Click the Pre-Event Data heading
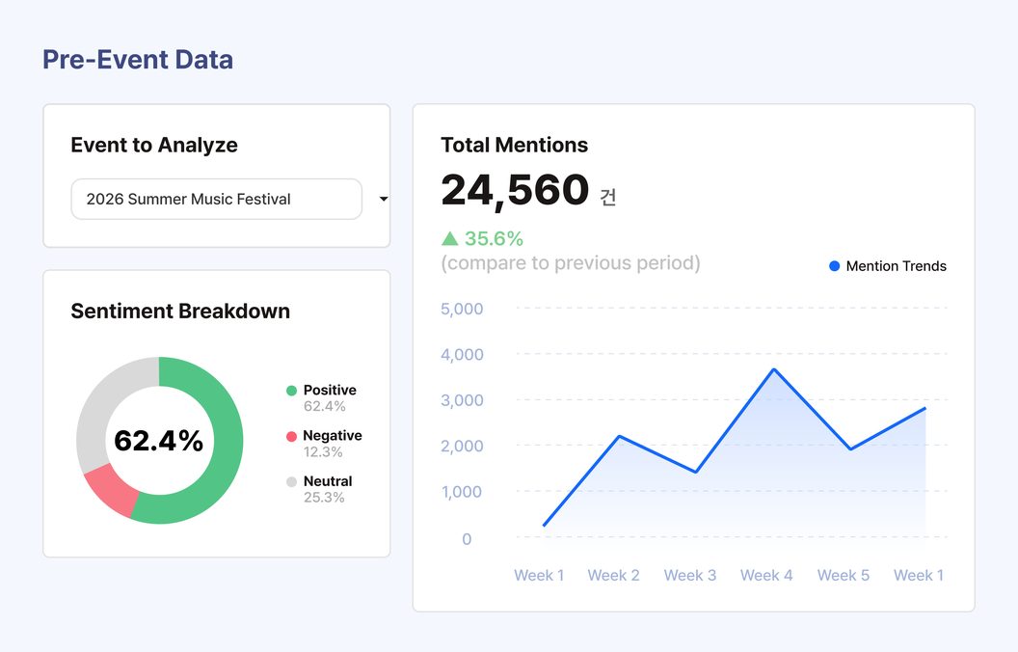The image size is (1018, 652). (138, 59)
